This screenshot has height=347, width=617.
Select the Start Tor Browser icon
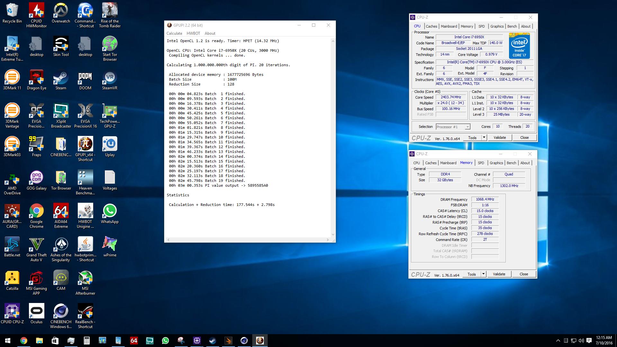click(x=110, y=49)
